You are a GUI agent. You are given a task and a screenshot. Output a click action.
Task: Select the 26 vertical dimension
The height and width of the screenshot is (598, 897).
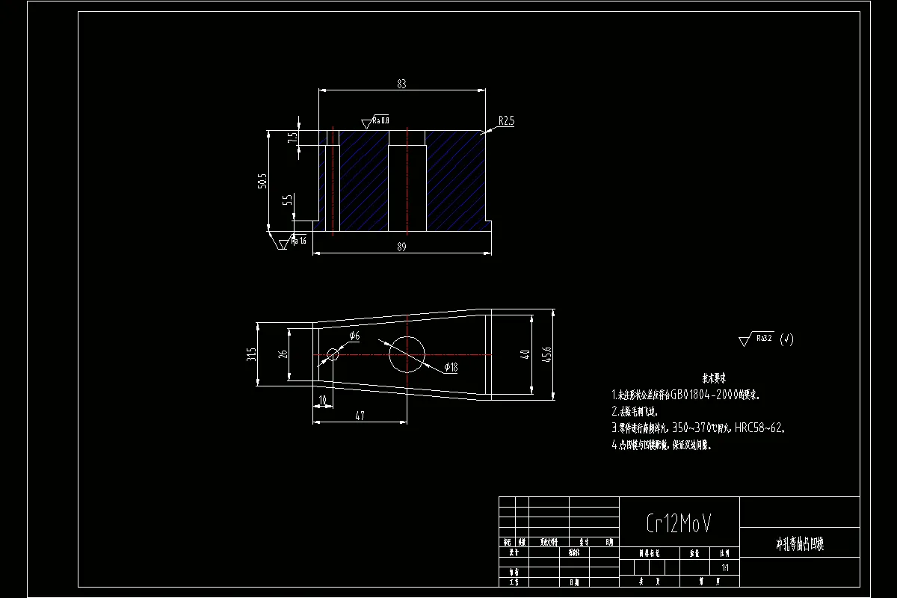283,354
